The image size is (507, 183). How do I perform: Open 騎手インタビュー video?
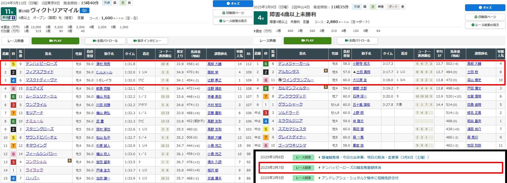147,41
